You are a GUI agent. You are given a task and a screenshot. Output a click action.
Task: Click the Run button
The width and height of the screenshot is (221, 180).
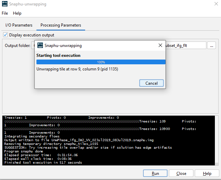point(155,174)
